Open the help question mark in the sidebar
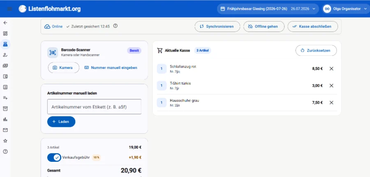 click(5, 152)
